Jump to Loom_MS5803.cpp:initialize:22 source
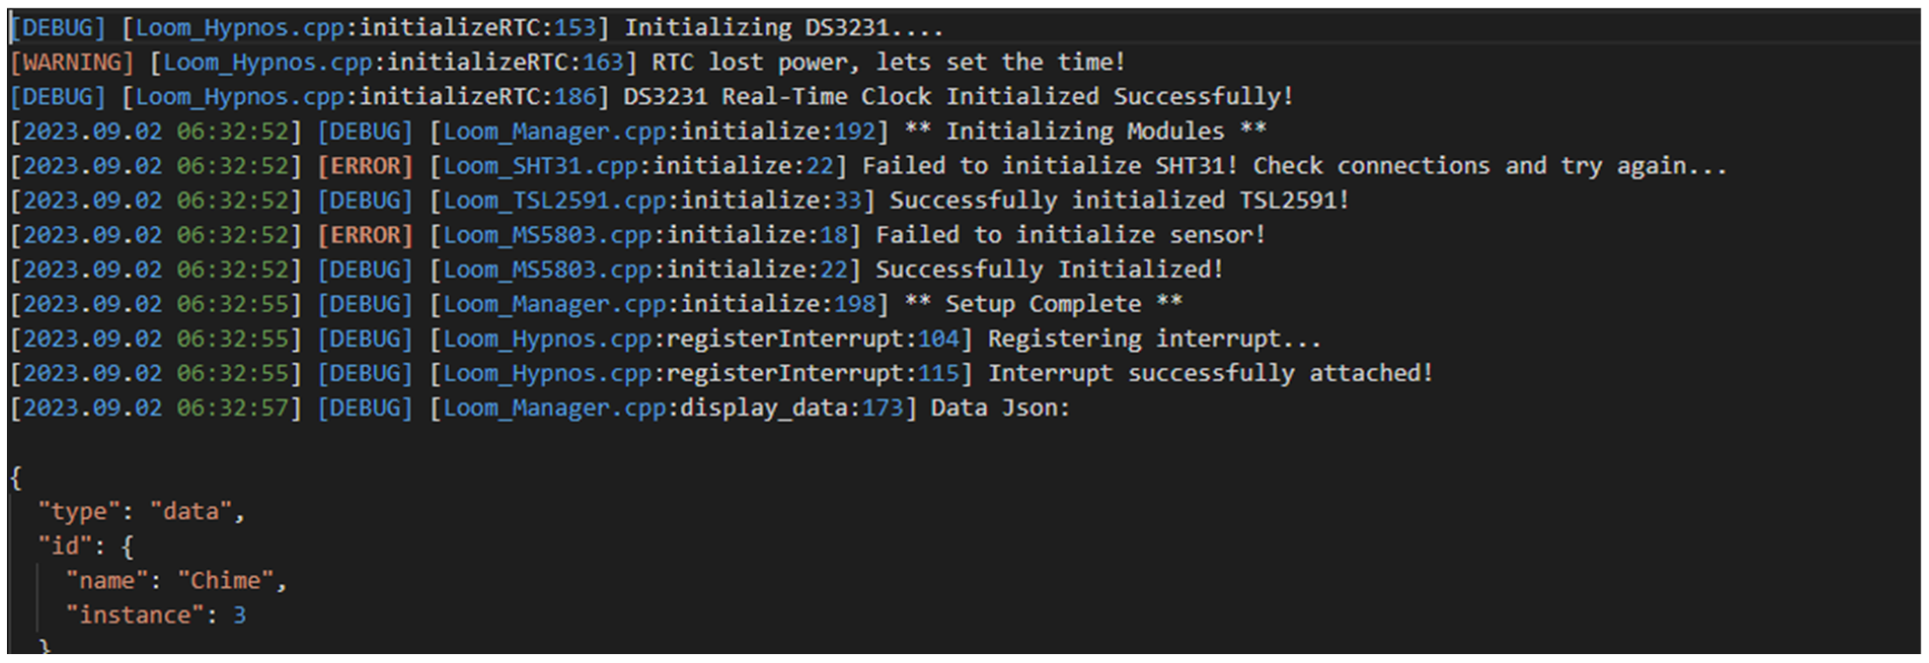Image resolution: width=1929 pixels, height=663 pixels. click(644, 269)
